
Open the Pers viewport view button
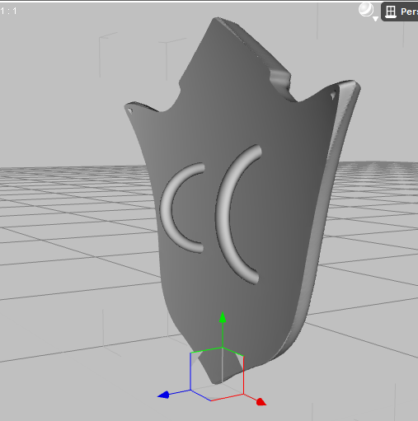(400, 12)
